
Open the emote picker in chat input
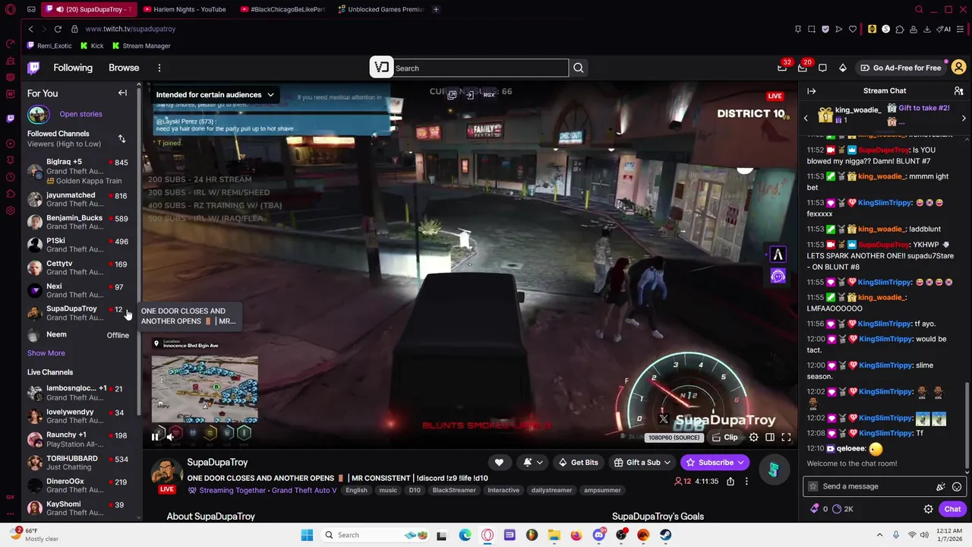click(957, 486)
